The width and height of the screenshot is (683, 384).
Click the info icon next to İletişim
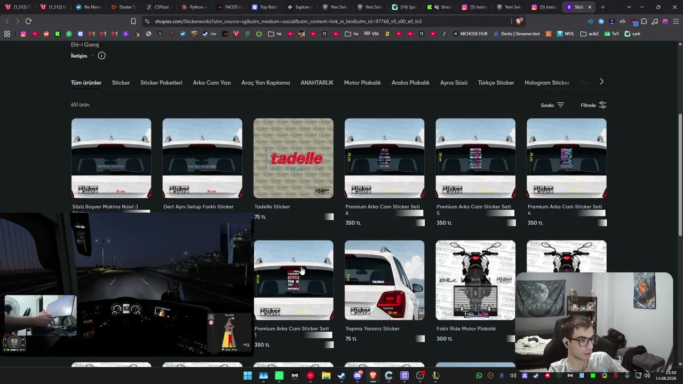tap(101, 55)
